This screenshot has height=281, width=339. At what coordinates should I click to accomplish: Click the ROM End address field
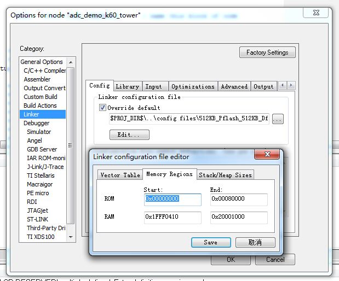(x=239, y=200)
